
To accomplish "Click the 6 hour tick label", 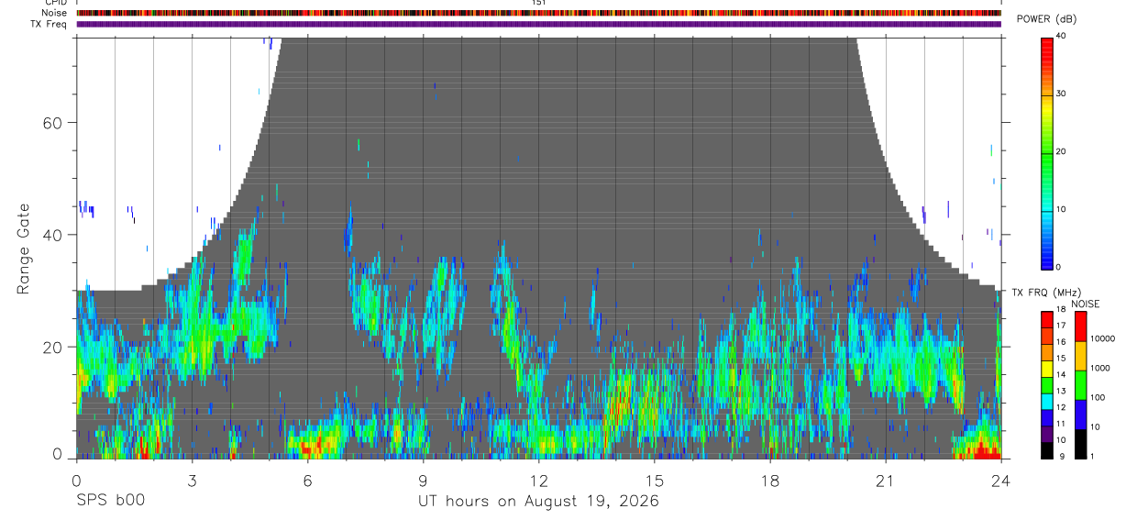I will click(x=307, y=481).
